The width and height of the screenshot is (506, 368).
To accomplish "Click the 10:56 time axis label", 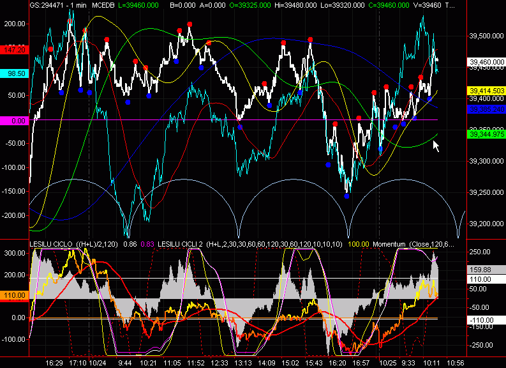I will pos(456,363).
